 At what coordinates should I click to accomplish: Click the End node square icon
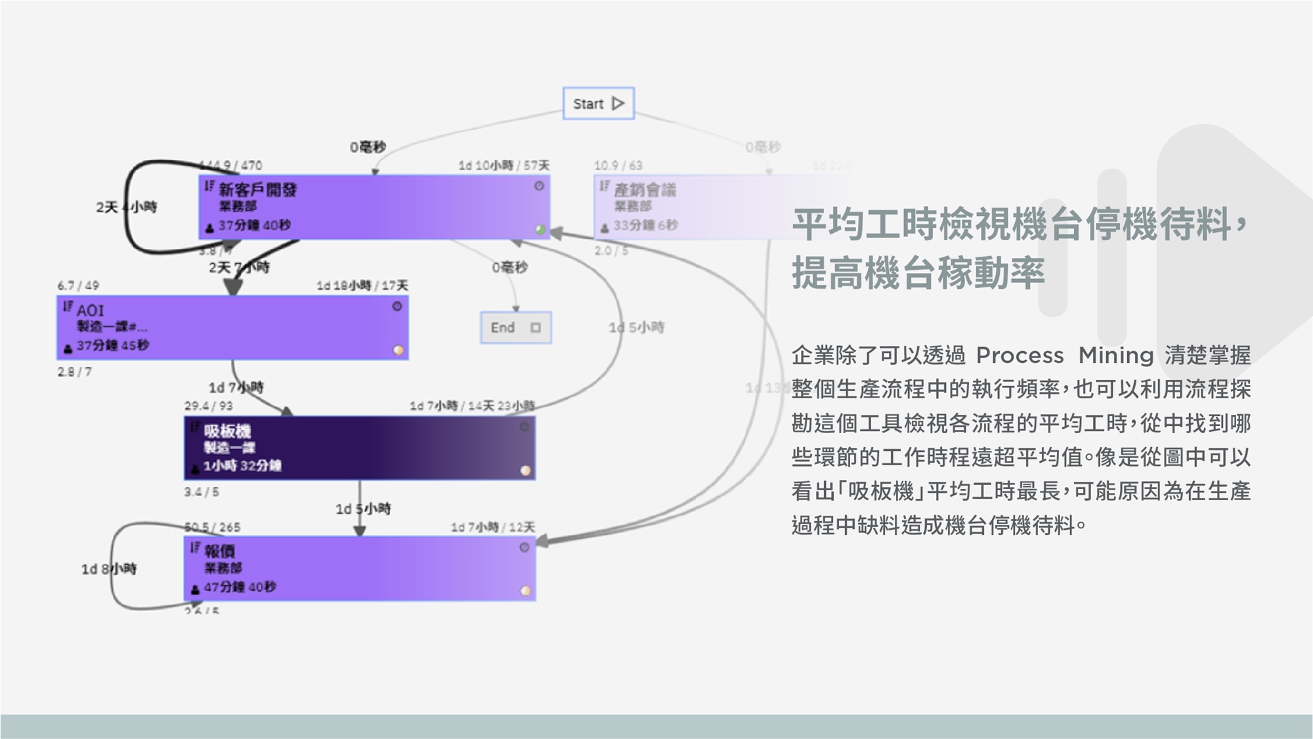pyautogui.click(x=536, y=327)
